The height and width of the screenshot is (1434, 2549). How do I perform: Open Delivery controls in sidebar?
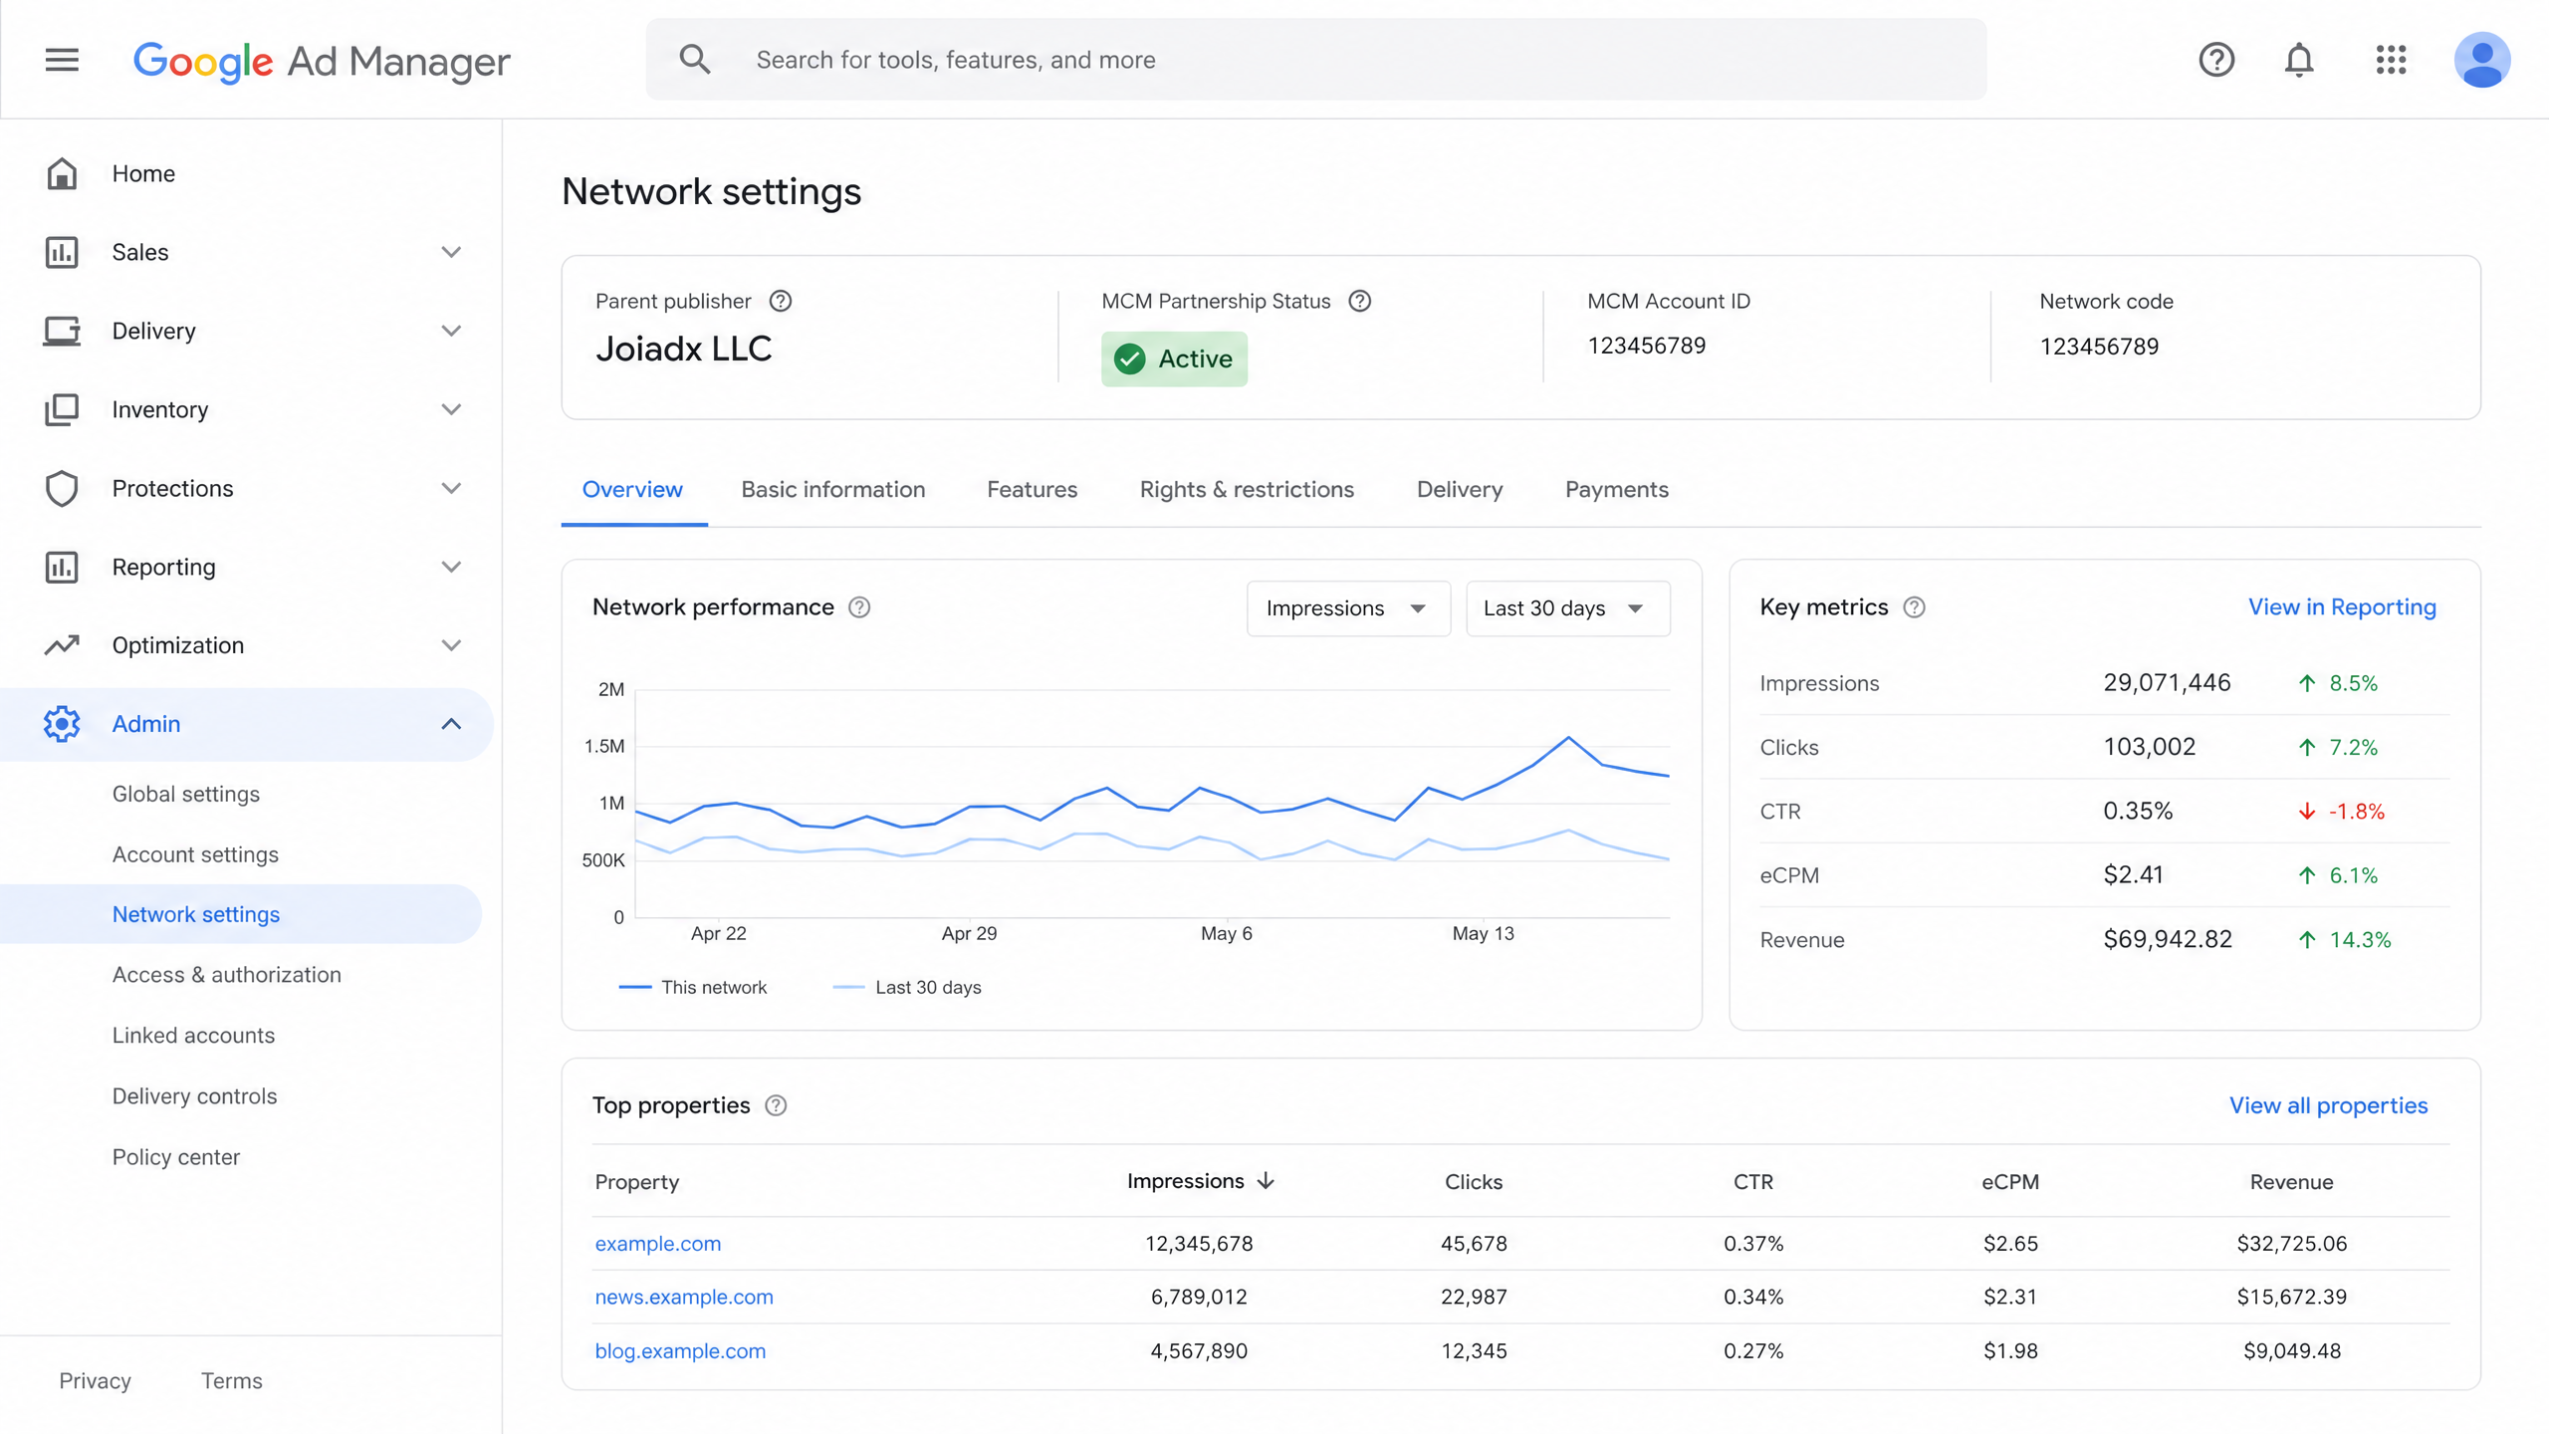pyautogui.click(x=194, y=1096)
